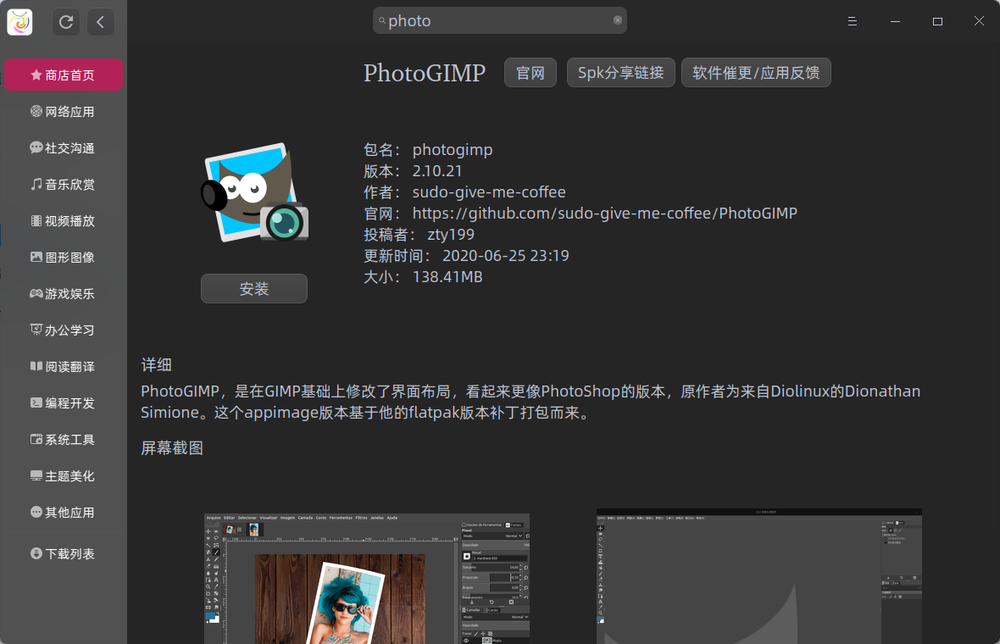This screenshot has height=644, width=1000.
Task: Open the GitHub repository link
Action: tap(604, 213)
